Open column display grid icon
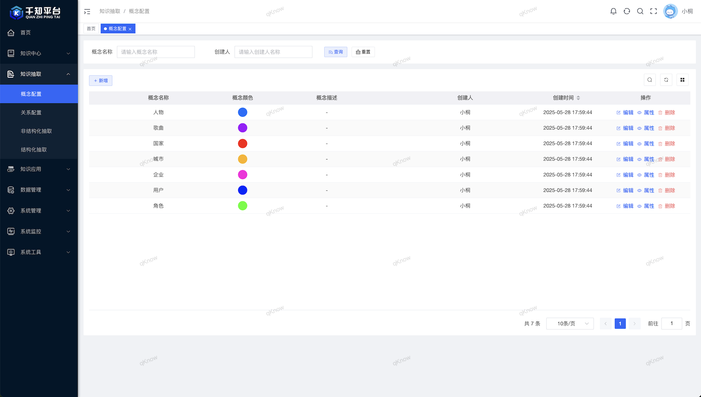701x397 pixels. tap(682, 80)
